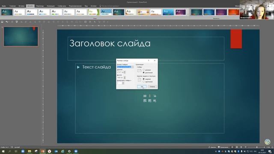This screenshot has height=154, width=274.
Task: Insert video via placeholder icon
Action: (x=155, y=101)
